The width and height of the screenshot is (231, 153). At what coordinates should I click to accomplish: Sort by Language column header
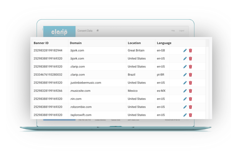tap(164, 43)
